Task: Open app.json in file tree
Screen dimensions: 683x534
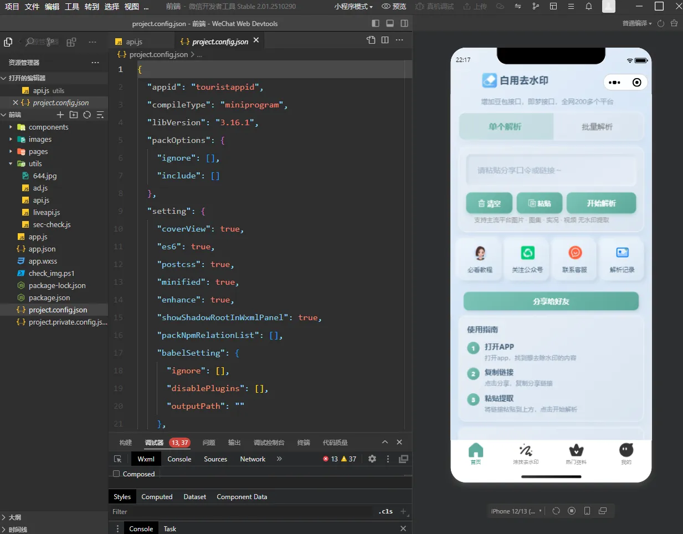Action: (54, 249)
